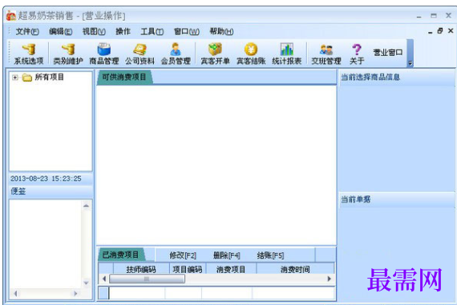Click inside the 便签 note text area
The width and height of the screenshot is (457, 305).
pyautogui.click(x=46, y=244)
